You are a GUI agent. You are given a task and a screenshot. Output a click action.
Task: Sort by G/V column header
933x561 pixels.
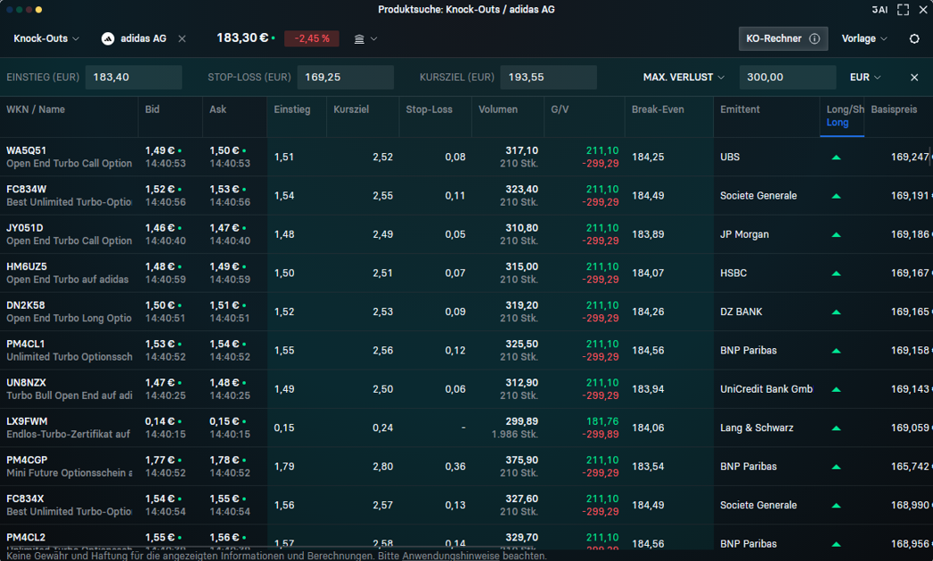(x=560, y=110)
